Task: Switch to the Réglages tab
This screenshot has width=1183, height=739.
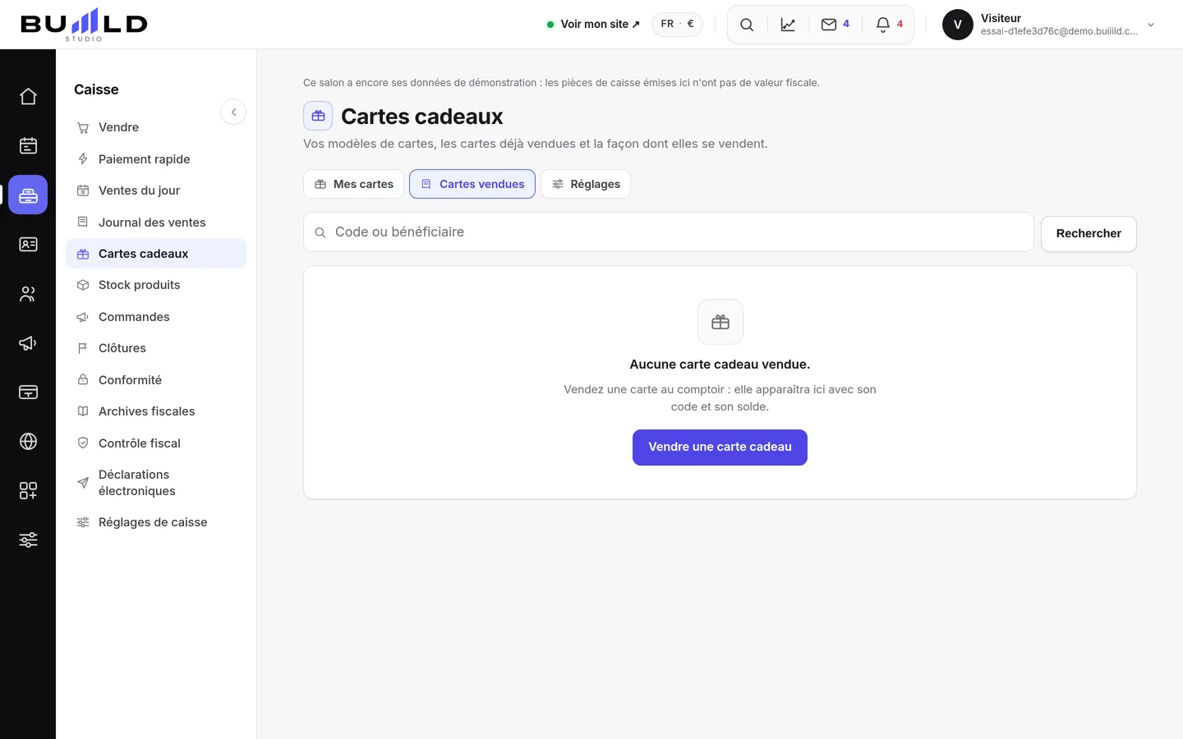Action: pyautogui.click(x=586, y=184)
